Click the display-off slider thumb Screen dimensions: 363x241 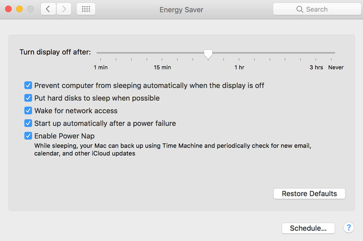coord(208,54)
